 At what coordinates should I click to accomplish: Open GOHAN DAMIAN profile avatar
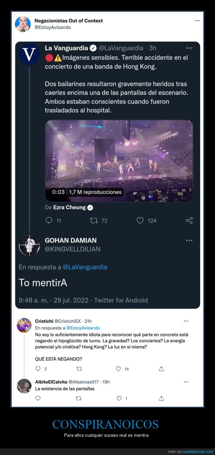(29, 245)
